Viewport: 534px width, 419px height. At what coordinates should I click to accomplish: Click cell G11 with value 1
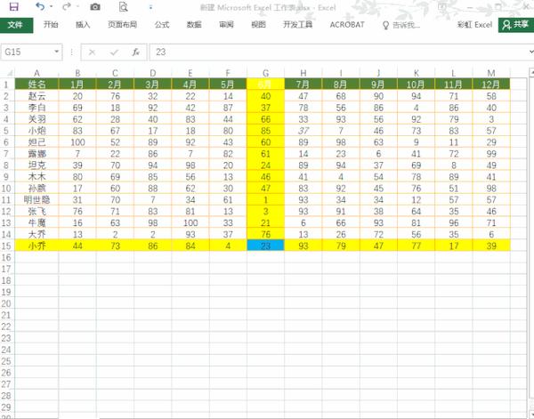[265, 200]
